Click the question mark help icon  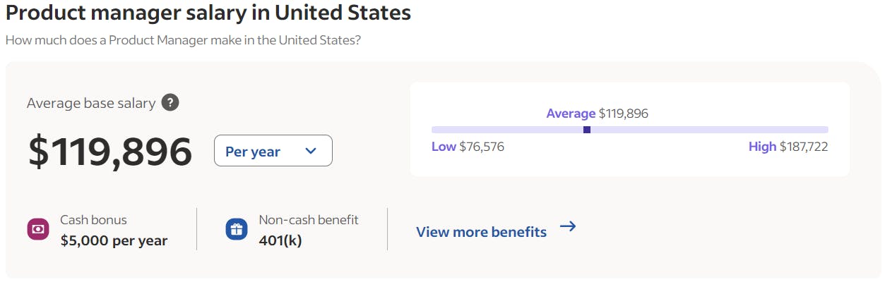[x=170, y=103]
